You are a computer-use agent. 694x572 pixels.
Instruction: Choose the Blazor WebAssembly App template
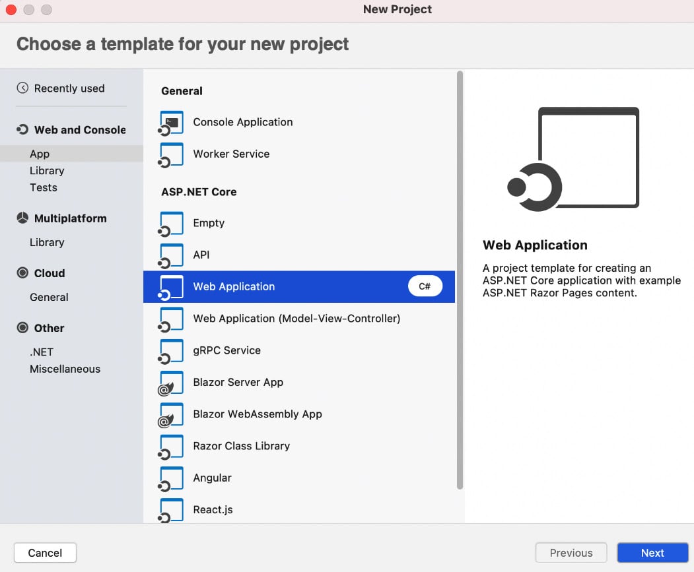[x=299, y=414]
